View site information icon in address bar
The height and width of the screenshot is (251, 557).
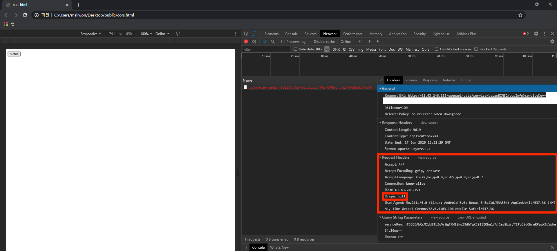point(37,15)
